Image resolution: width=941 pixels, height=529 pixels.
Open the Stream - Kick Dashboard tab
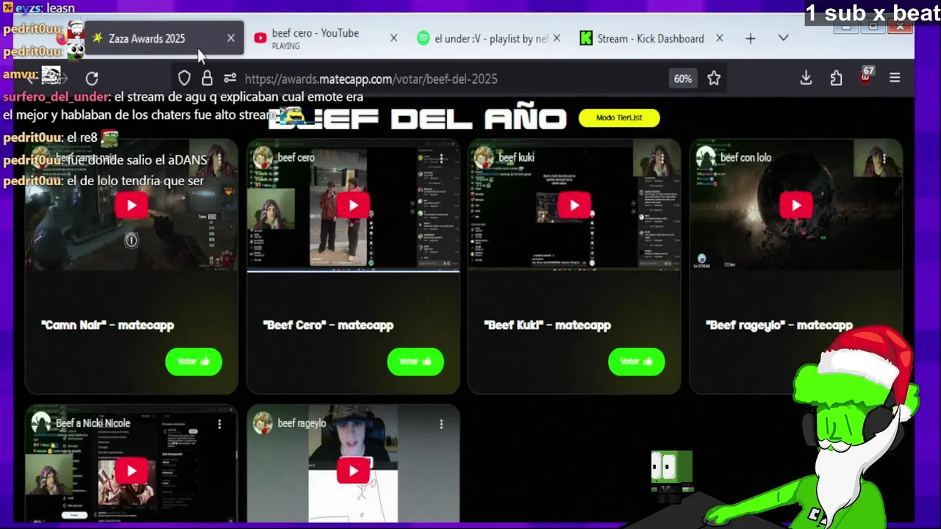pos(651,38)
